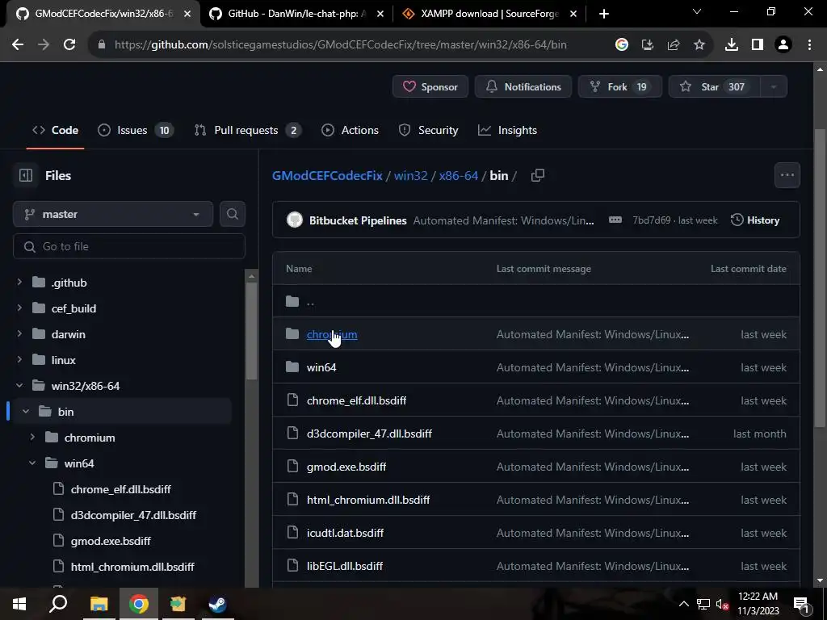Click the browser back arrow
This screenshot has width=827, height=620.
(x=18, y=45)
